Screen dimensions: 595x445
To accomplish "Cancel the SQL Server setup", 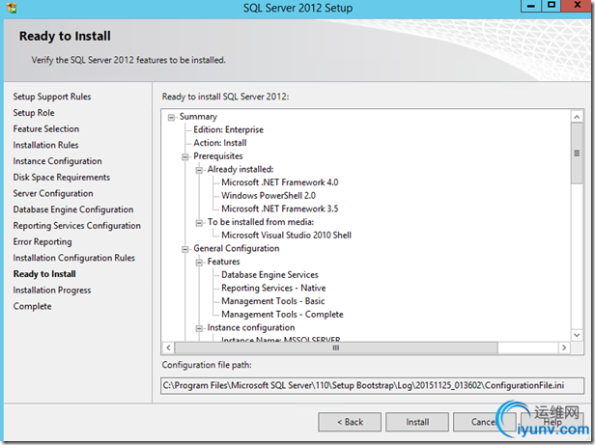I will 484,422.
